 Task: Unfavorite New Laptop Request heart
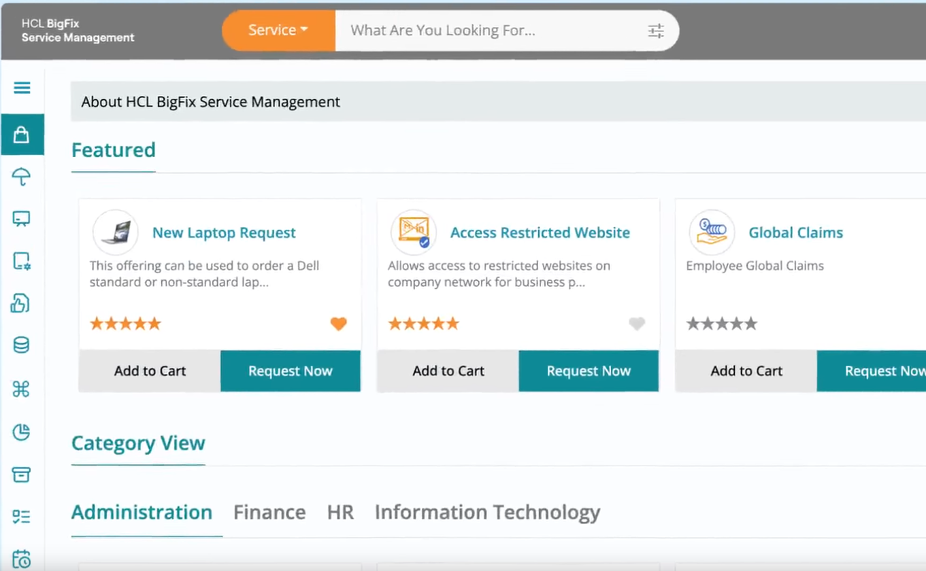point(338,324)
